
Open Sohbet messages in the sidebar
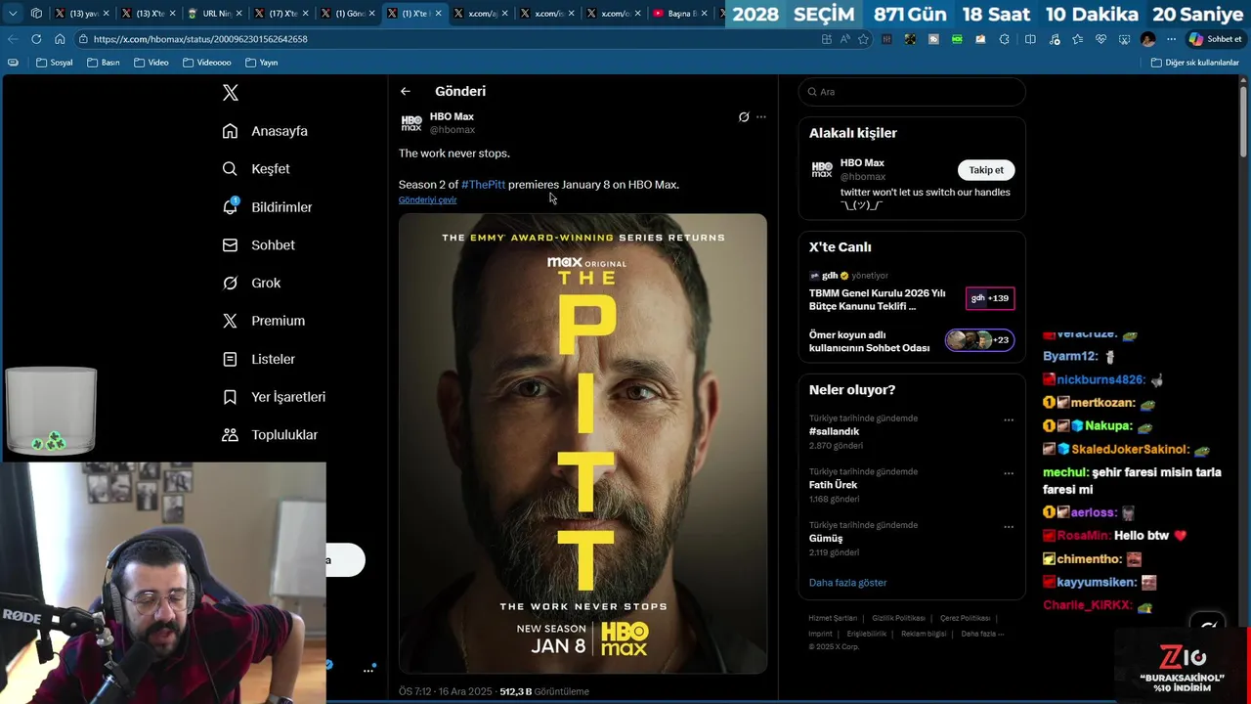[x=258, y=245]
